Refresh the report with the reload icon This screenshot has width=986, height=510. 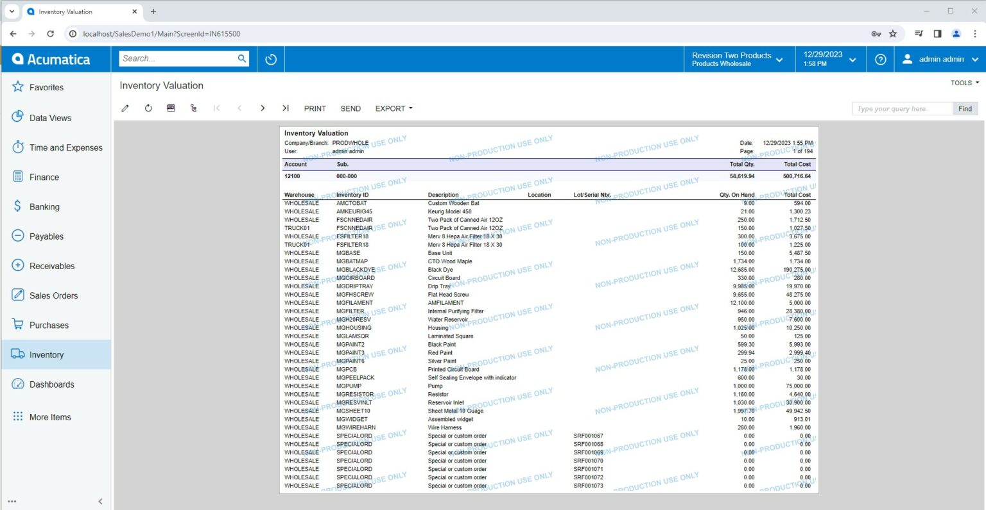click(148, 108)
